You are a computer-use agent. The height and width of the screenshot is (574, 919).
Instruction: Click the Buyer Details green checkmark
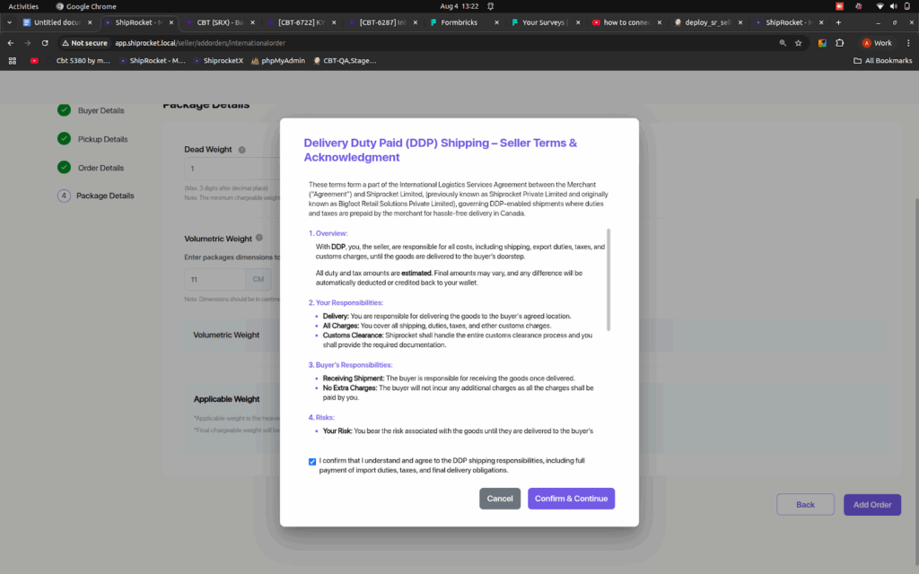click(64, 110)
